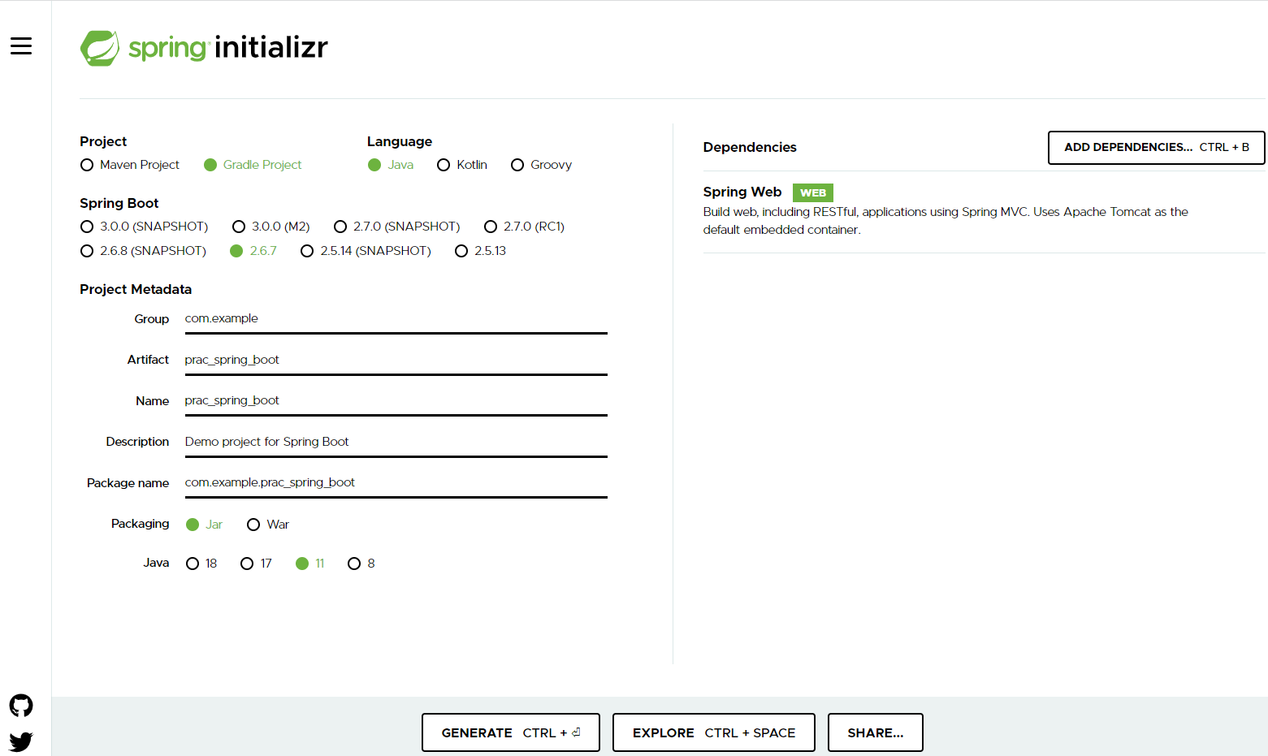Edit the Description field text
The height and width of the screenshot is (756, 1268).
[396, 443]
